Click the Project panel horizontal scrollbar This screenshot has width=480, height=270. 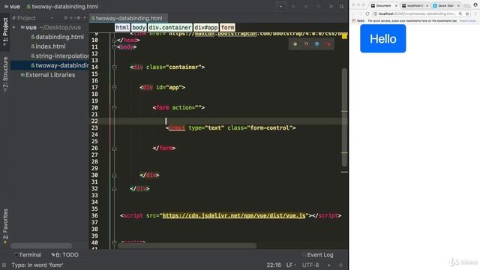41,245
